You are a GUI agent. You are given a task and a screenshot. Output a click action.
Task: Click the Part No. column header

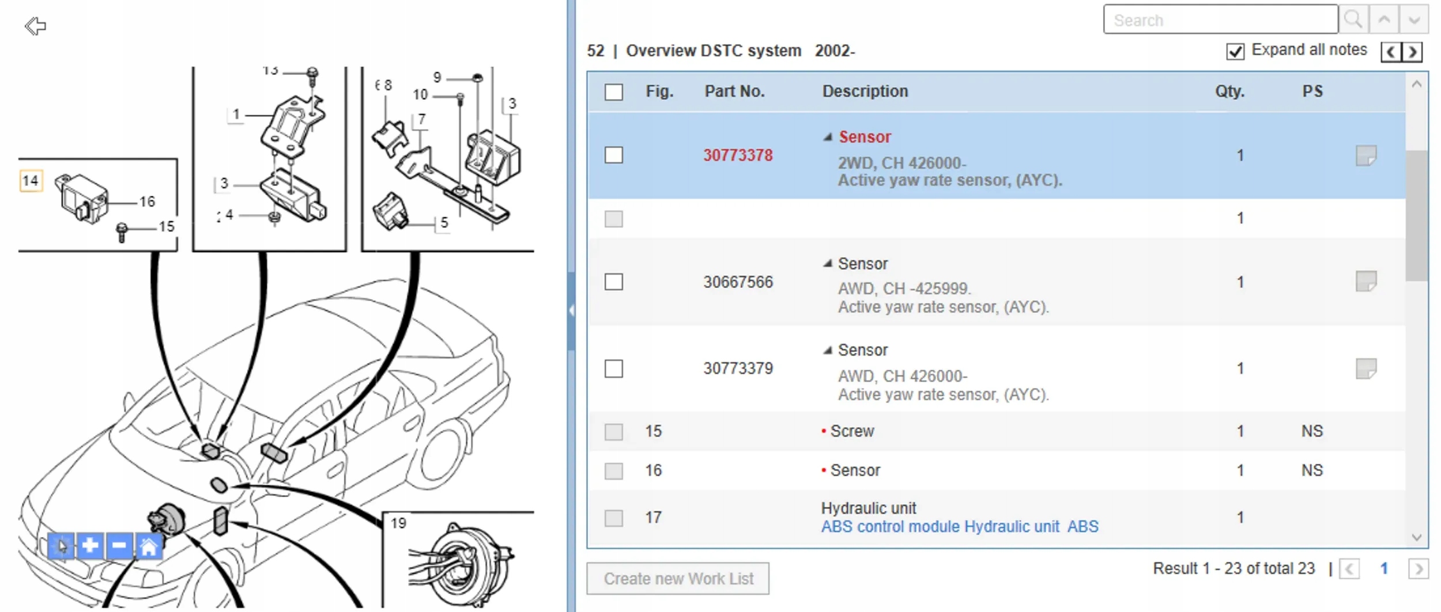(734, 92)
